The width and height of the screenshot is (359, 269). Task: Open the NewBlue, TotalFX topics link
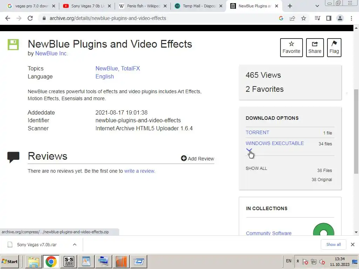point(117,68)
